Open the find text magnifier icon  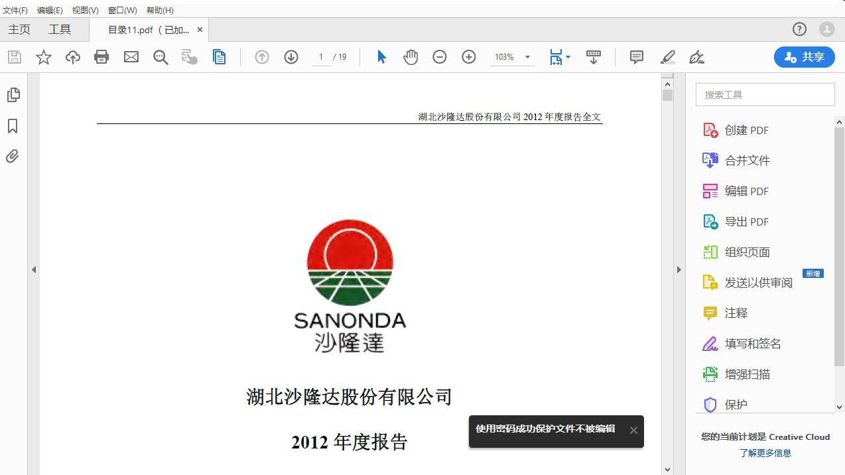coord(161,57)
